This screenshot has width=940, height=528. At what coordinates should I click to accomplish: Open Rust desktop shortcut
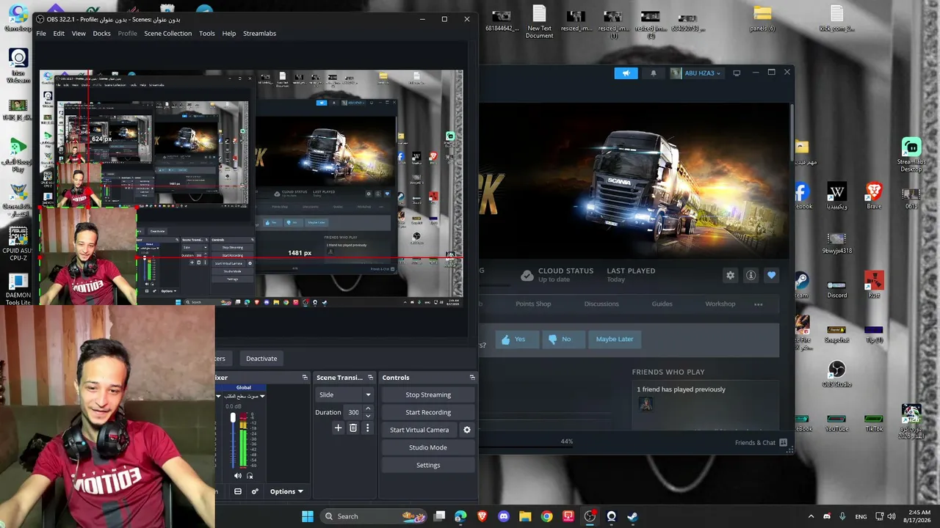pos(873,285)
